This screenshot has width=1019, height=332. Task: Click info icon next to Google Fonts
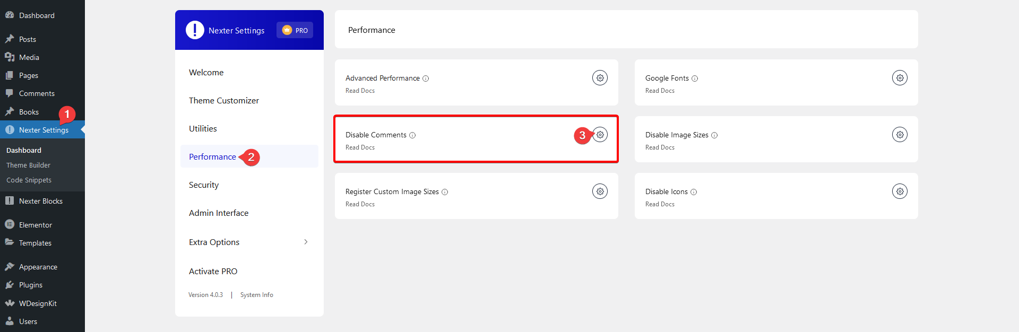(x=695, y=78)
